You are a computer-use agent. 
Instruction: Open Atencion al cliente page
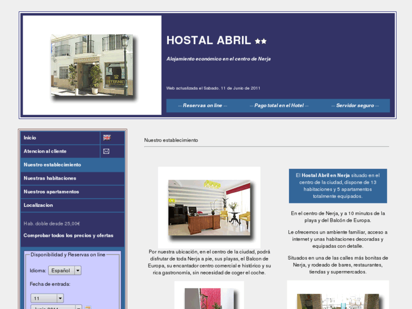pos(60,151)
